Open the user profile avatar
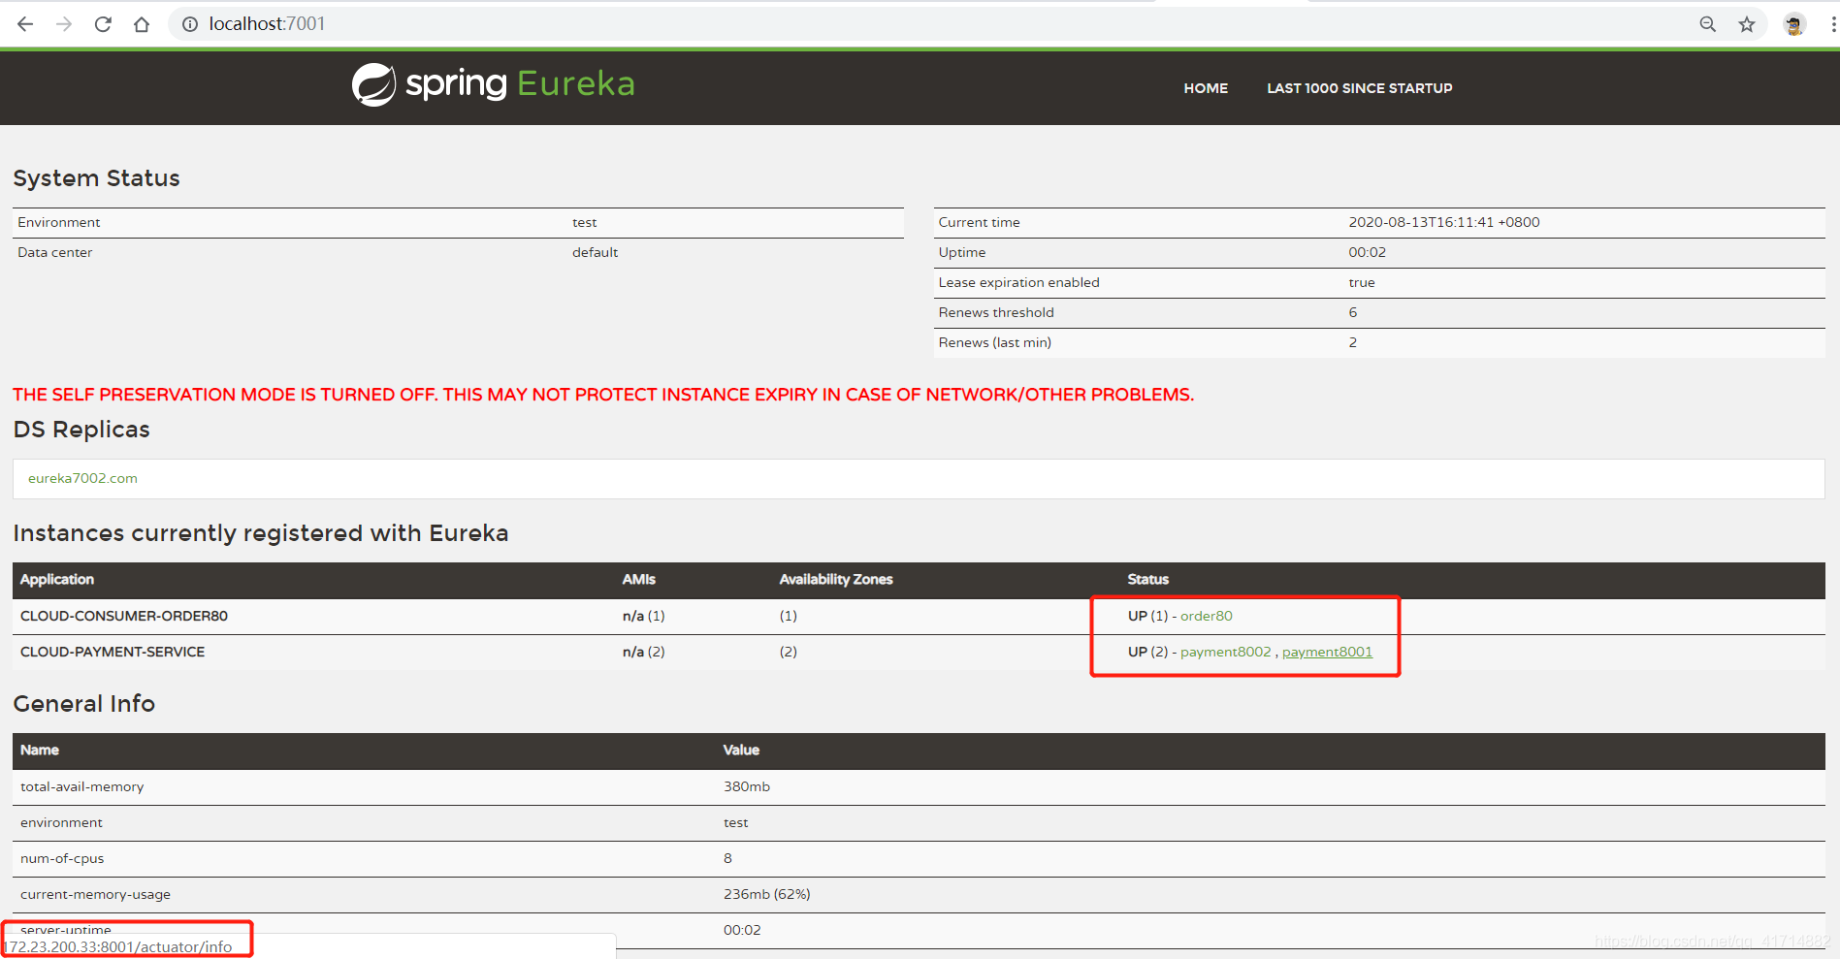Viewport: 1840px width, 959px height. tap(1794, 24)
